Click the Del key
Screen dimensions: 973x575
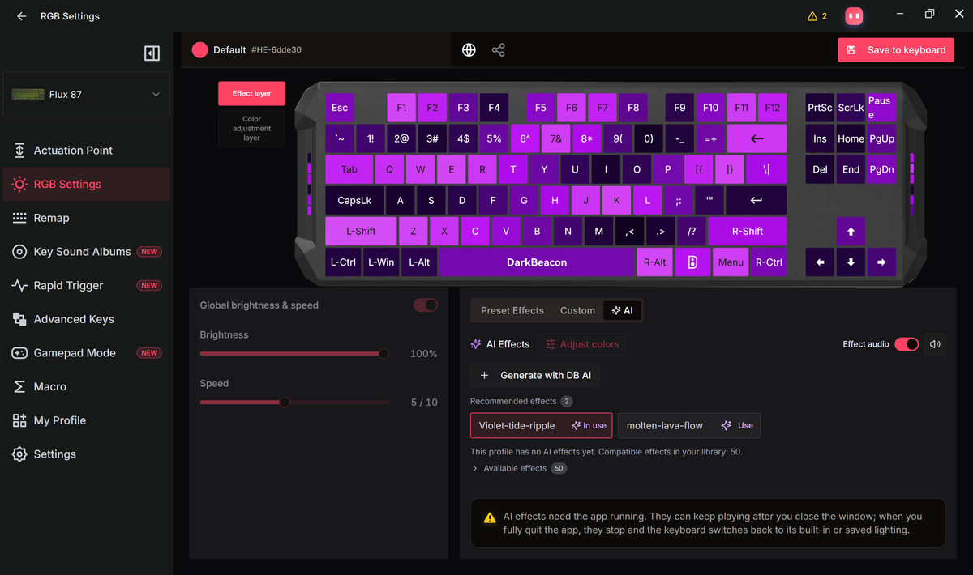click(820, 169)
